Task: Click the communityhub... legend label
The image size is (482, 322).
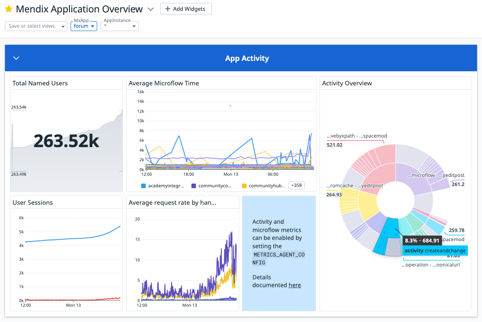Action: (267, 186)
